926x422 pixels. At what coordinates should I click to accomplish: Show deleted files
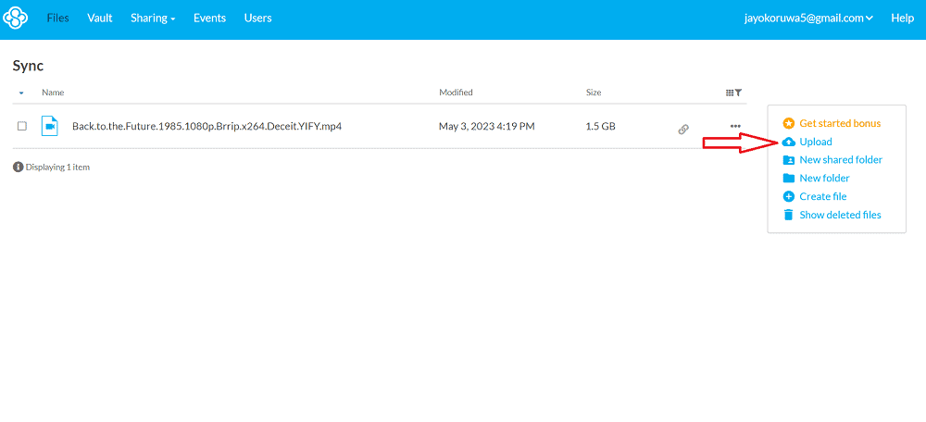tap(841, 215)
